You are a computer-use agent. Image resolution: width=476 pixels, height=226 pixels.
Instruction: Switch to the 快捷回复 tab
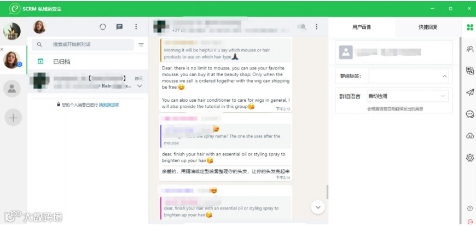[428, 27]
